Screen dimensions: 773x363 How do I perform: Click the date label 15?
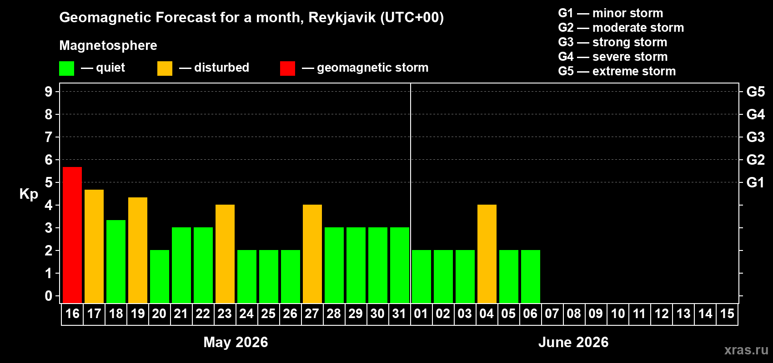point(727,314)
